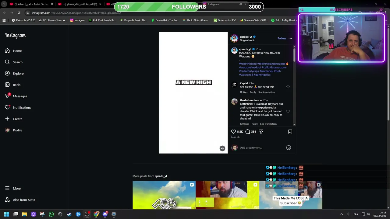This screenshot has height=219, width=390.
Task: Reply to thedarksentencer's comment
Action: (254, 124)
